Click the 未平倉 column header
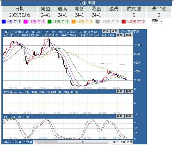 point(159,9)
